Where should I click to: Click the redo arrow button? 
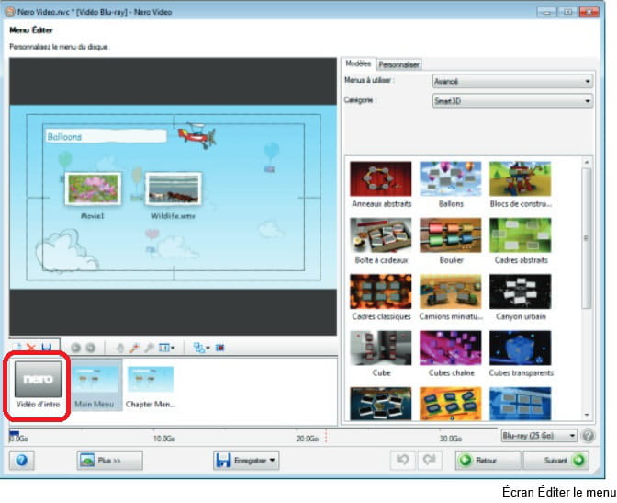pyautogui.click(x=430, y=460)
